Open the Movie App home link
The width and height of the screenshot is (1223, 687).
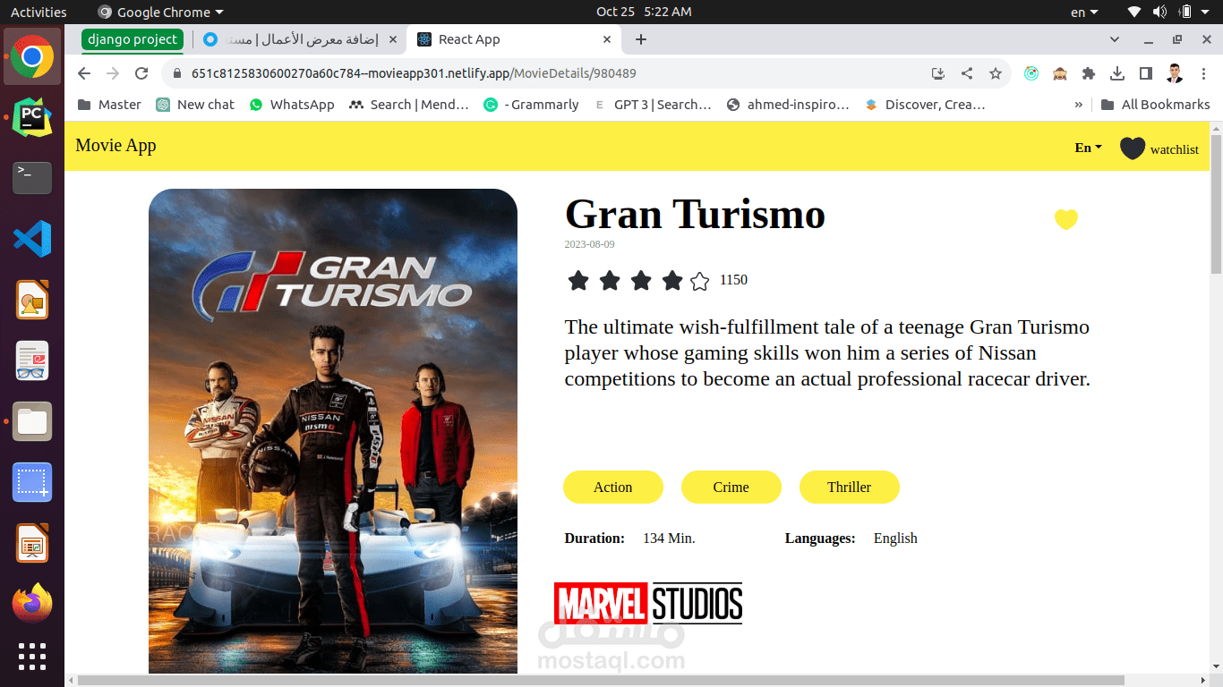[x=115, y=145]
